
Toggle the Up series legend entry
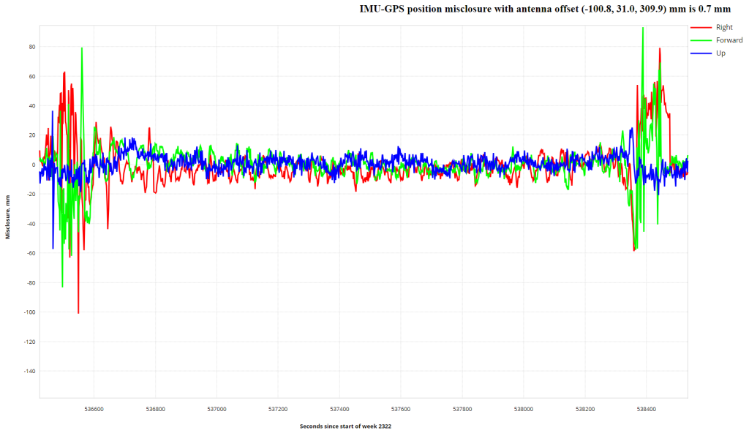(x=720, y=53)
